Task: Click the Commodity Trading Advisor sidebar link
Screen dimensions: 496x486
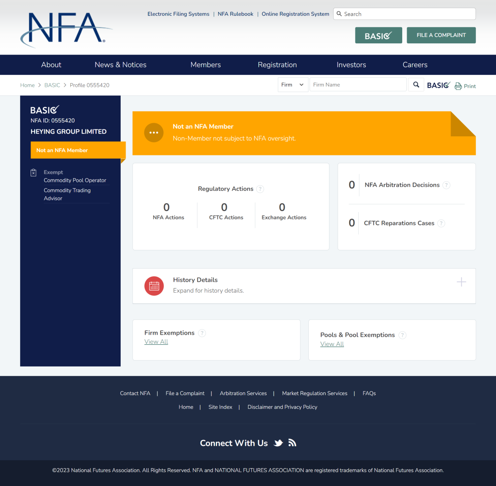Action: (x=67, y=194)
